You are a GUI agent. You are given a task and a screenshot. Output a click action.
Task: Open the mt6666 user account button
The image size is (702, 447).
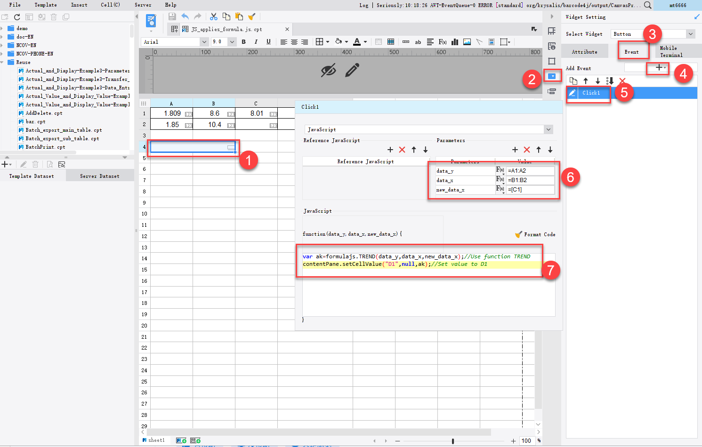pos(678,5)
